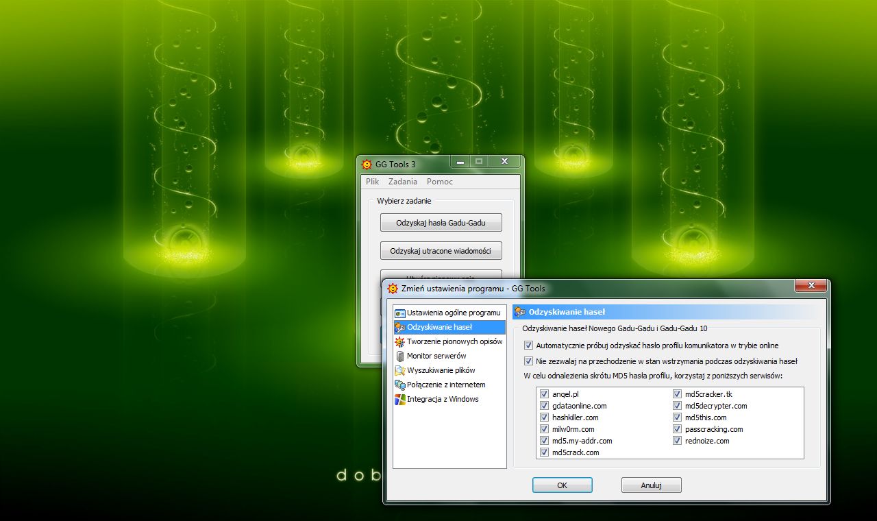The image size is (877, 521).
Task: Select Tworzenie pionowych opisów category
Action: click(x=449, y=341)
